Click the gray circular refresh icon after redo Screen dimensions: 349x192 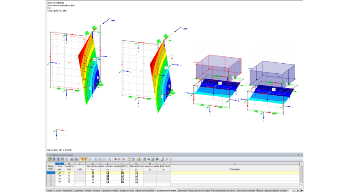coord(90,159)
